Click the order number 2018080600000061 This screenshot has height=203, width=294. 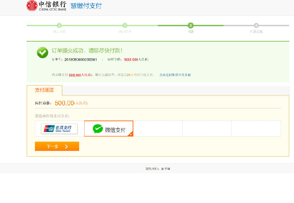81,60
